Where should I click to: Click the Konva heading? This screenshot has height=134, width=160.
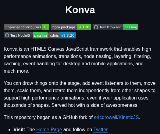point(80,10)
